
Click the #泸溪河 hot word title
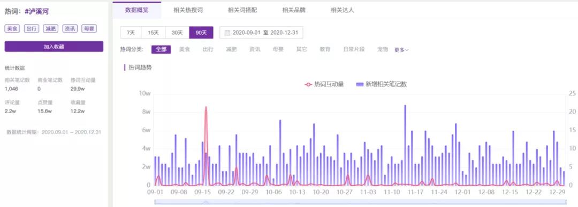(36, 12)
